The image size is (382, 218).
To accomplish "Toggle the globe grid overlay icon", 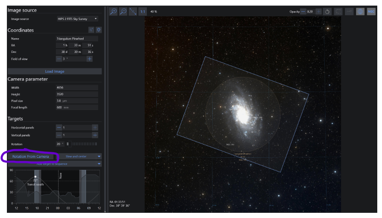I will click(360, 12).
